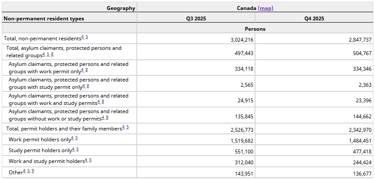Select the value 244,424
This screenshot has width=375, height=179.
362,162
